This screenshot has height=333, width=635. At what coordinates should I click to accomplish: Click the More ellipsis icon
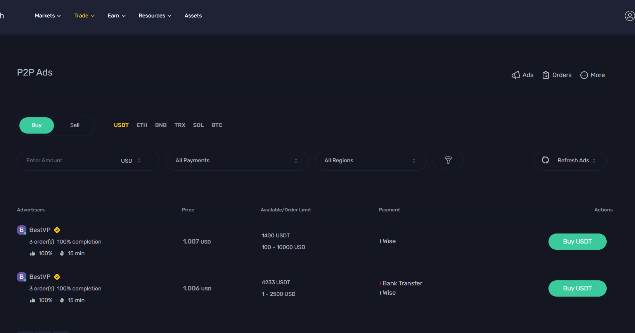click(584, 75)
